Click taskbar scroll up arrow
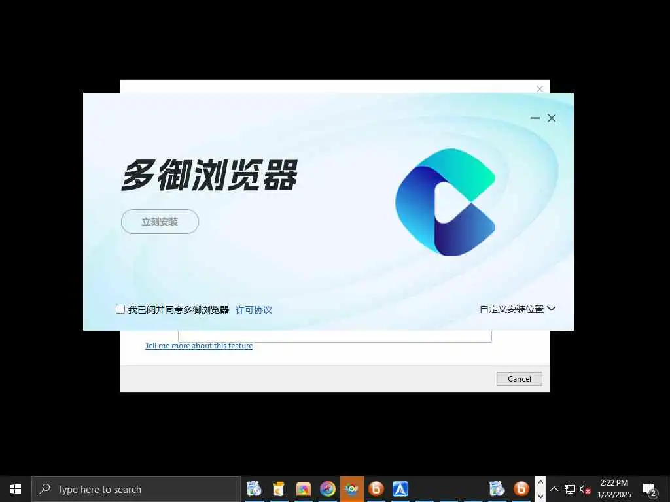Viewport: 670px width, 502px height. click(540, 482)
